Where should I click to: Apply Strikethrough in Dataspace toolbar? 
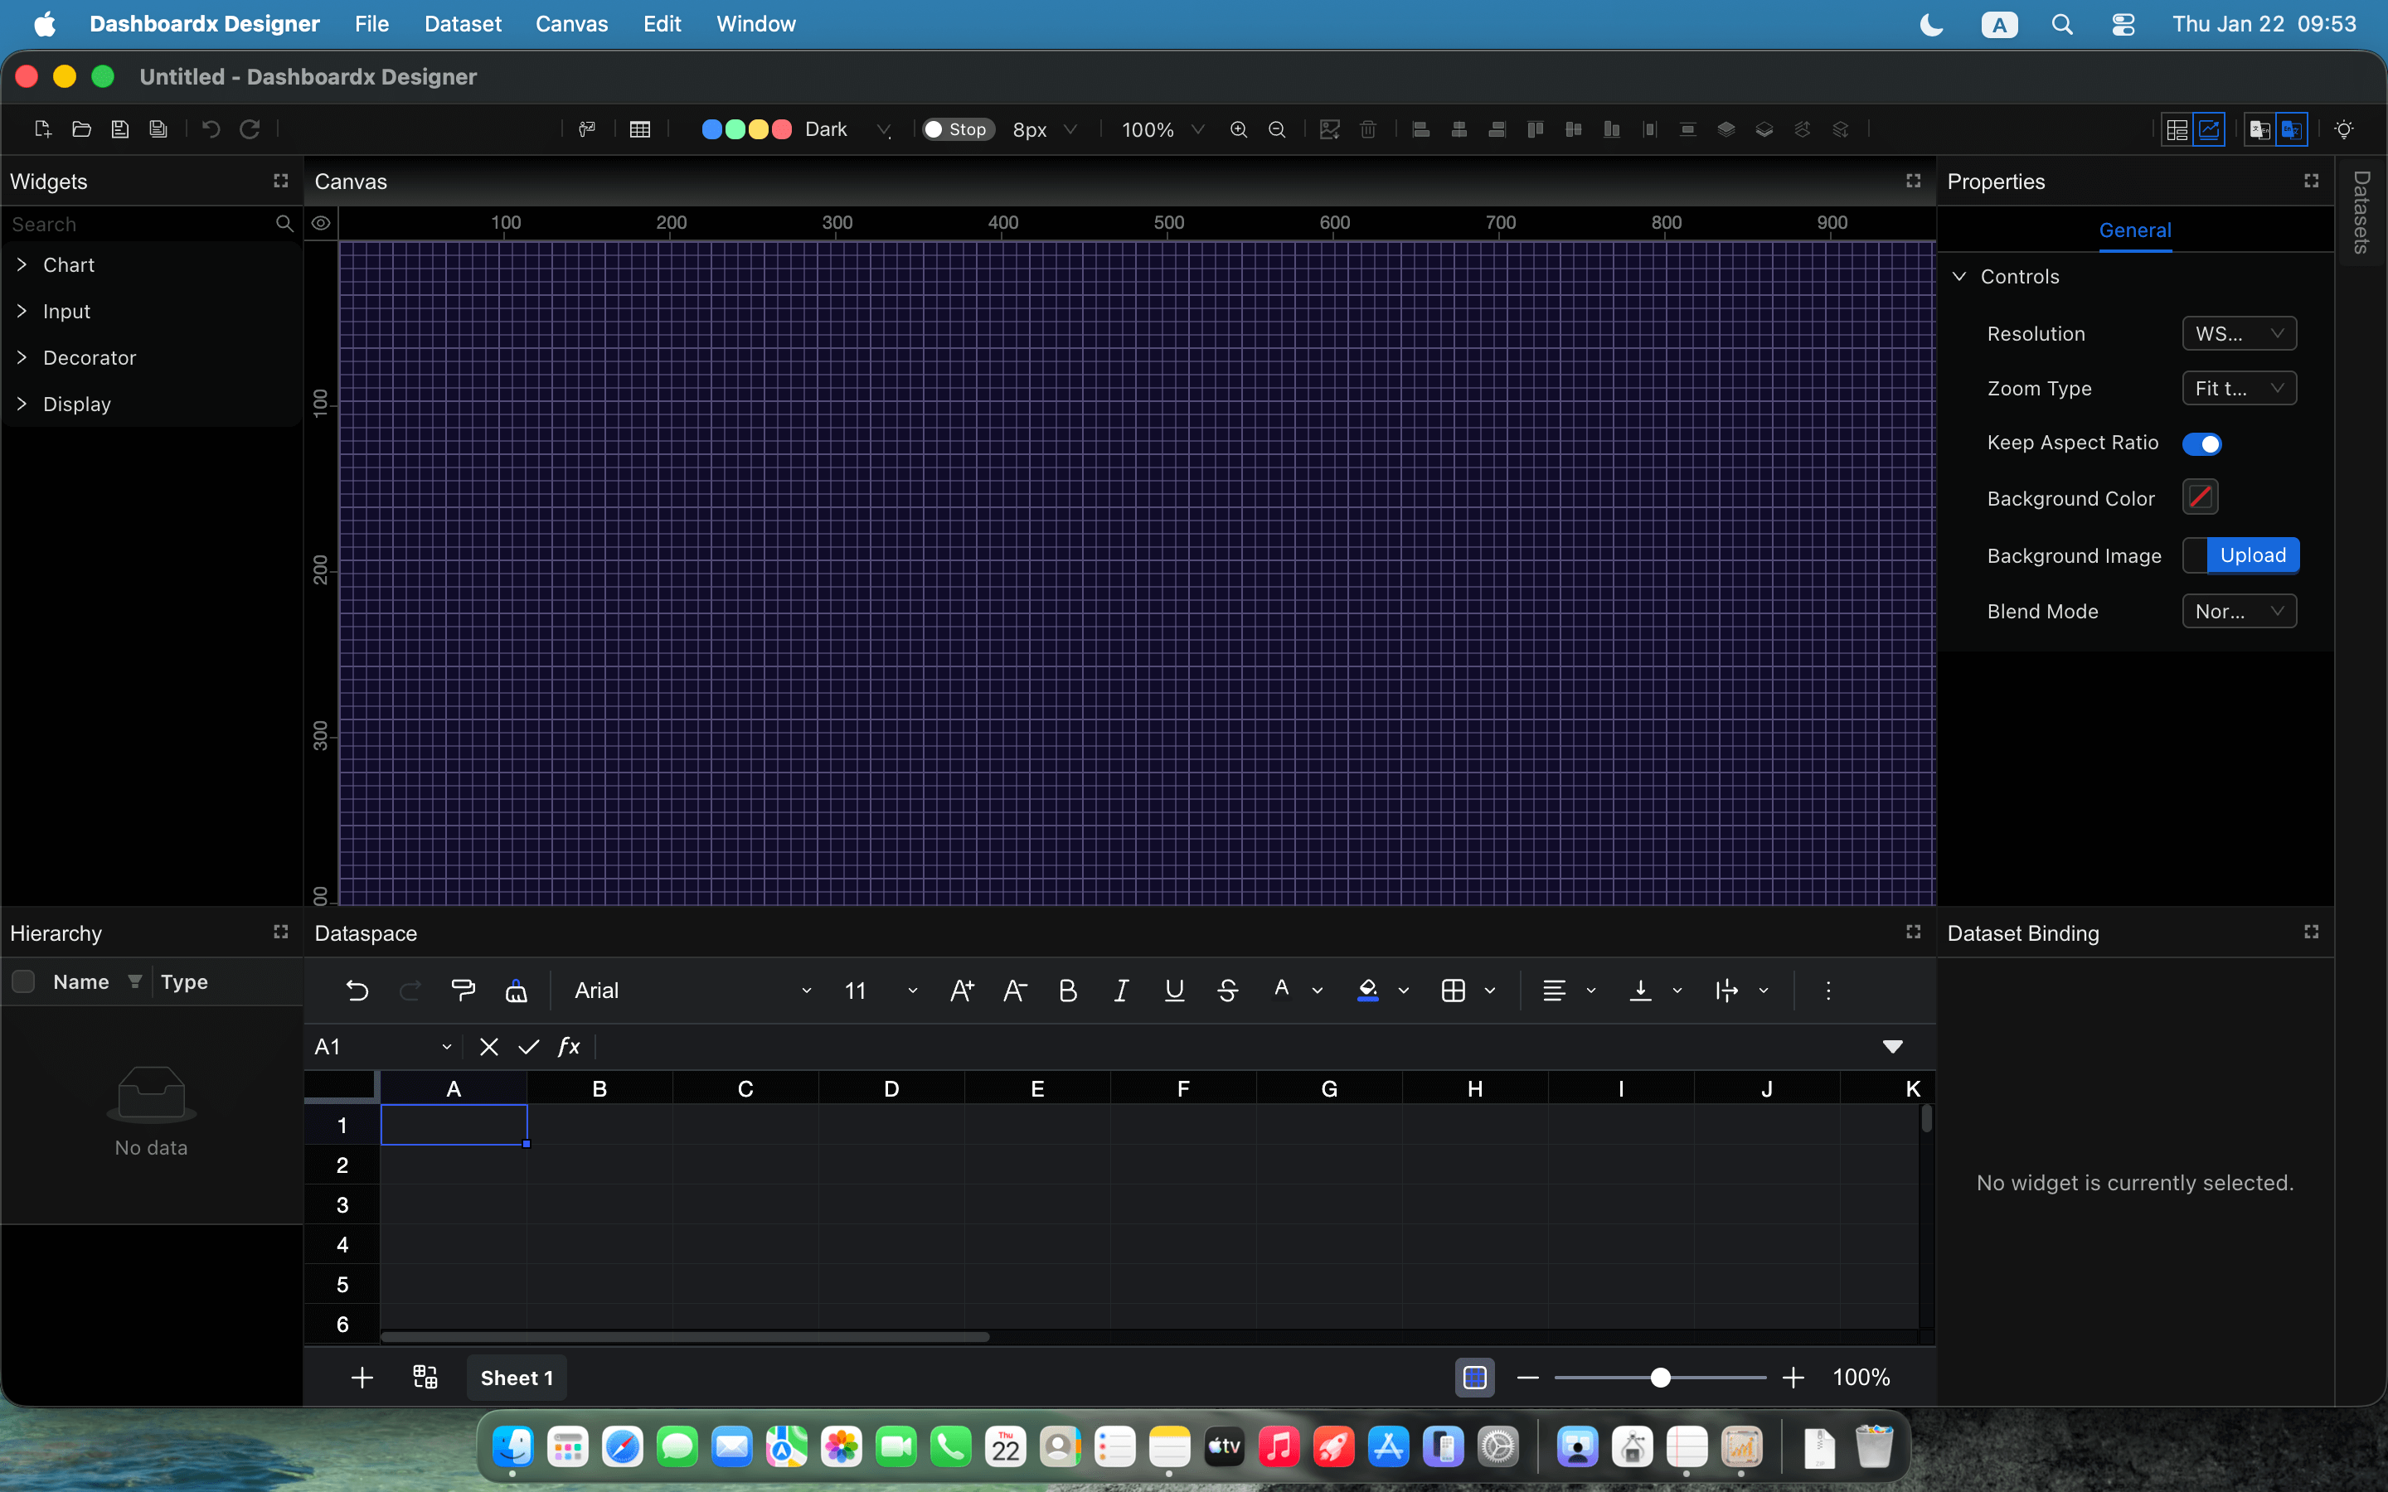pyautogui.click(x=1227, y=991)
